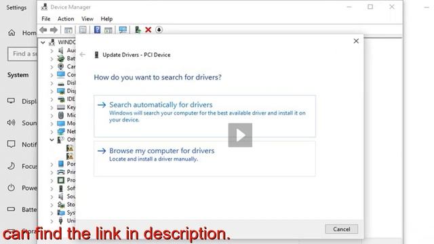Open Display in Settings sidebar
Screen dimensions: 434x244
click(x=22, y=101)
